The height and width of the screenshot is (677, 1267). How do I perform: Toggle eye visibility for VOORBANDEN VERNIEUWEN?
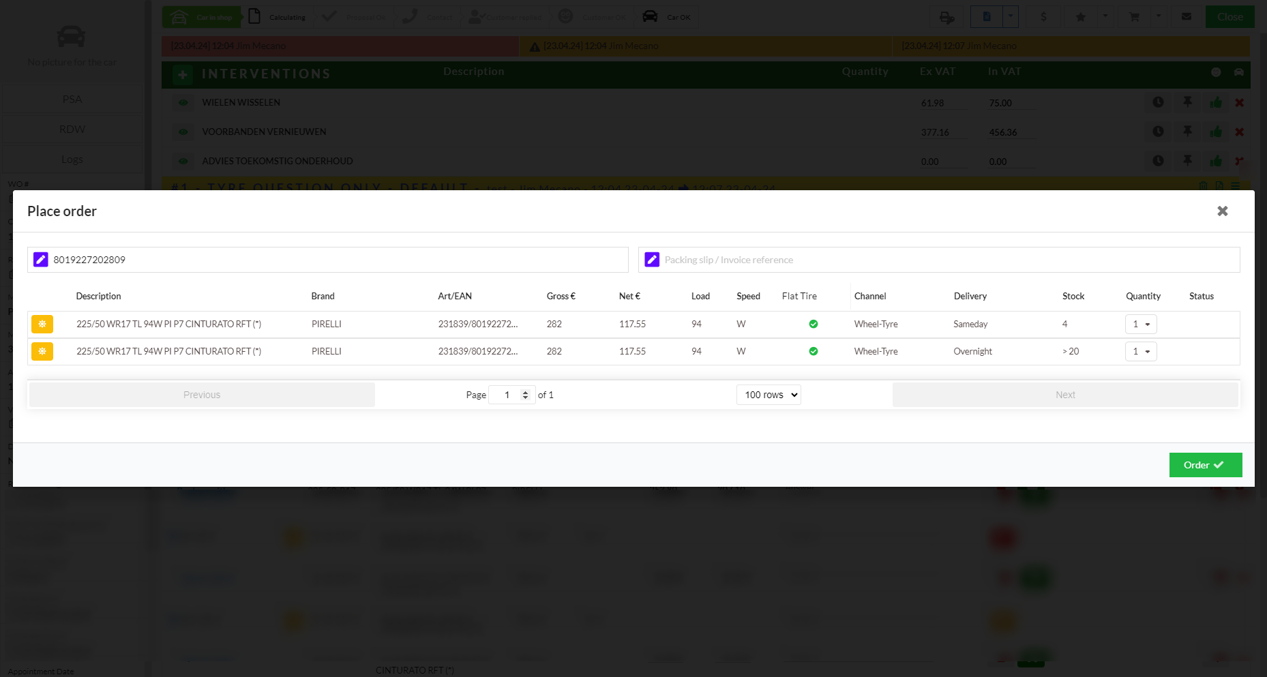[183, 132]
